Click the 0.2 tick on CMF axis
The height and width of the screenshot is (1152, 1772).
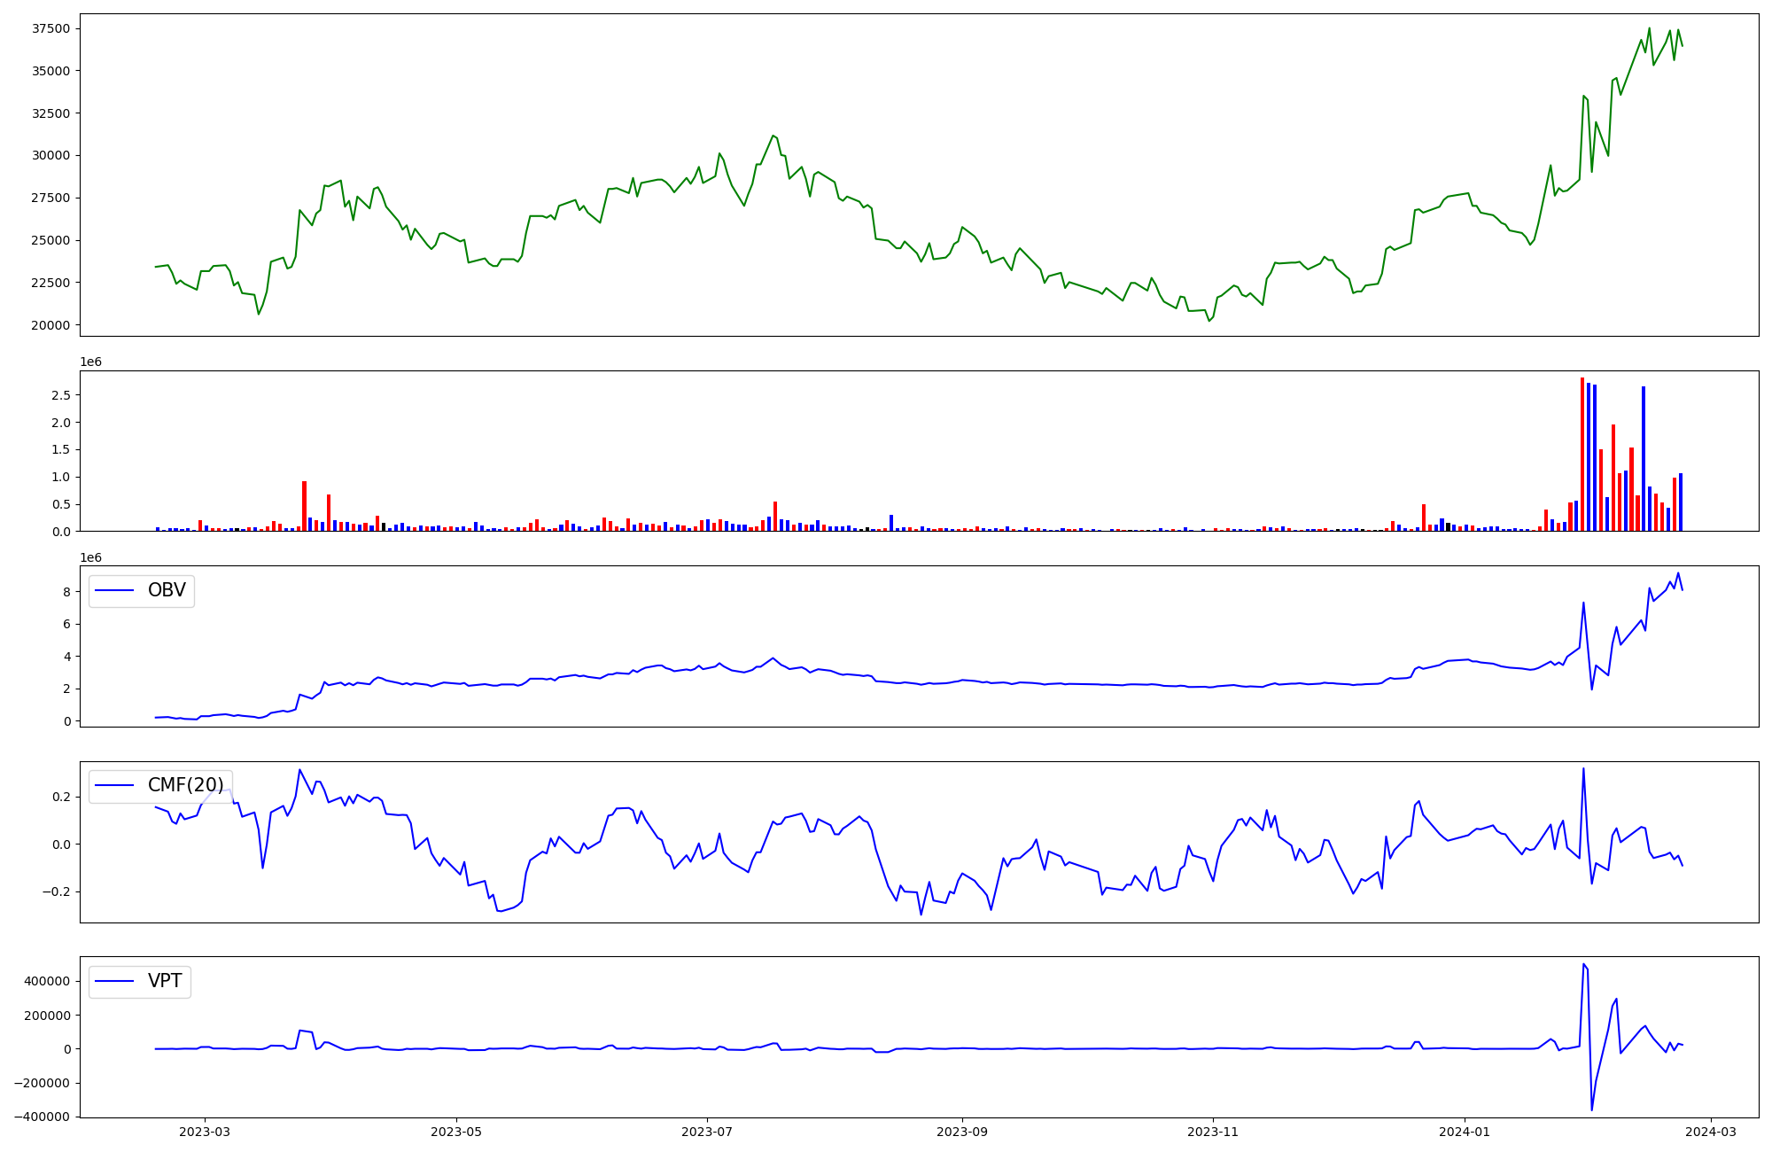[x=61, y=798]
